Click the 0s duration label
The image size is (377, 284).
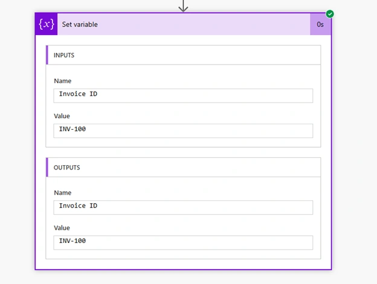[x=320, y=25]
